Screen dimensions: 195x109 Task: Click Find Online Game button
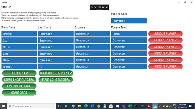coord(19,86)
